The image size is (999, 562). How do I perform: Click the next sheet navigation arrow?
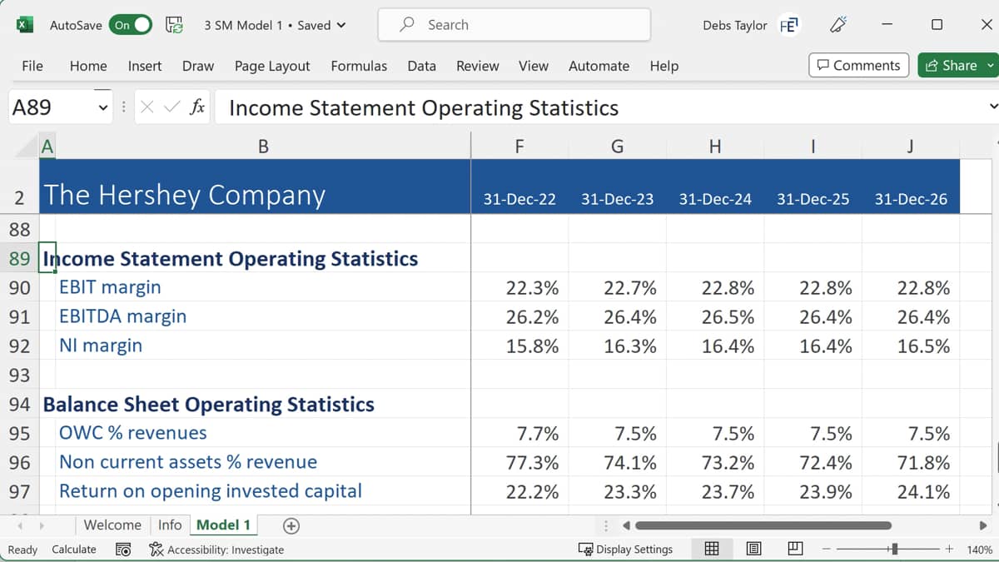coord(41,525)
